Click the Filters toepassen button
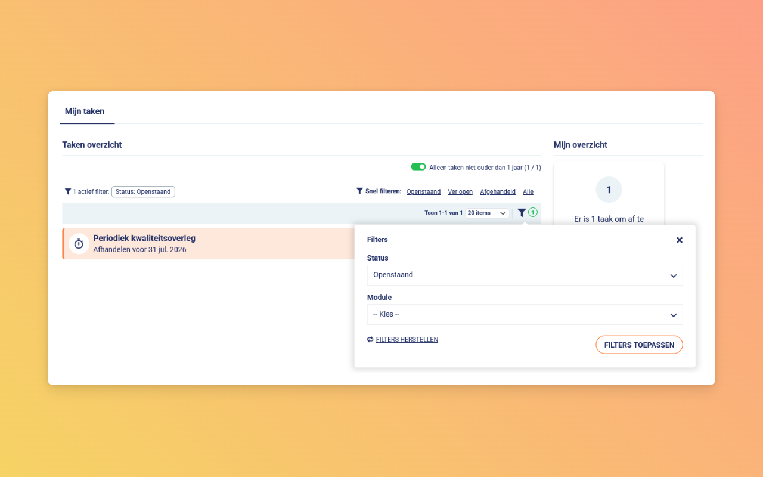This screenshot has height=477, width=763. (639, 345)
